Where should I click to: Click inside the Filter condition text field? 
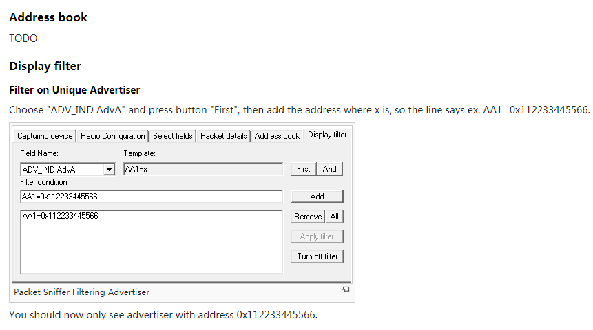coord(152,197)
